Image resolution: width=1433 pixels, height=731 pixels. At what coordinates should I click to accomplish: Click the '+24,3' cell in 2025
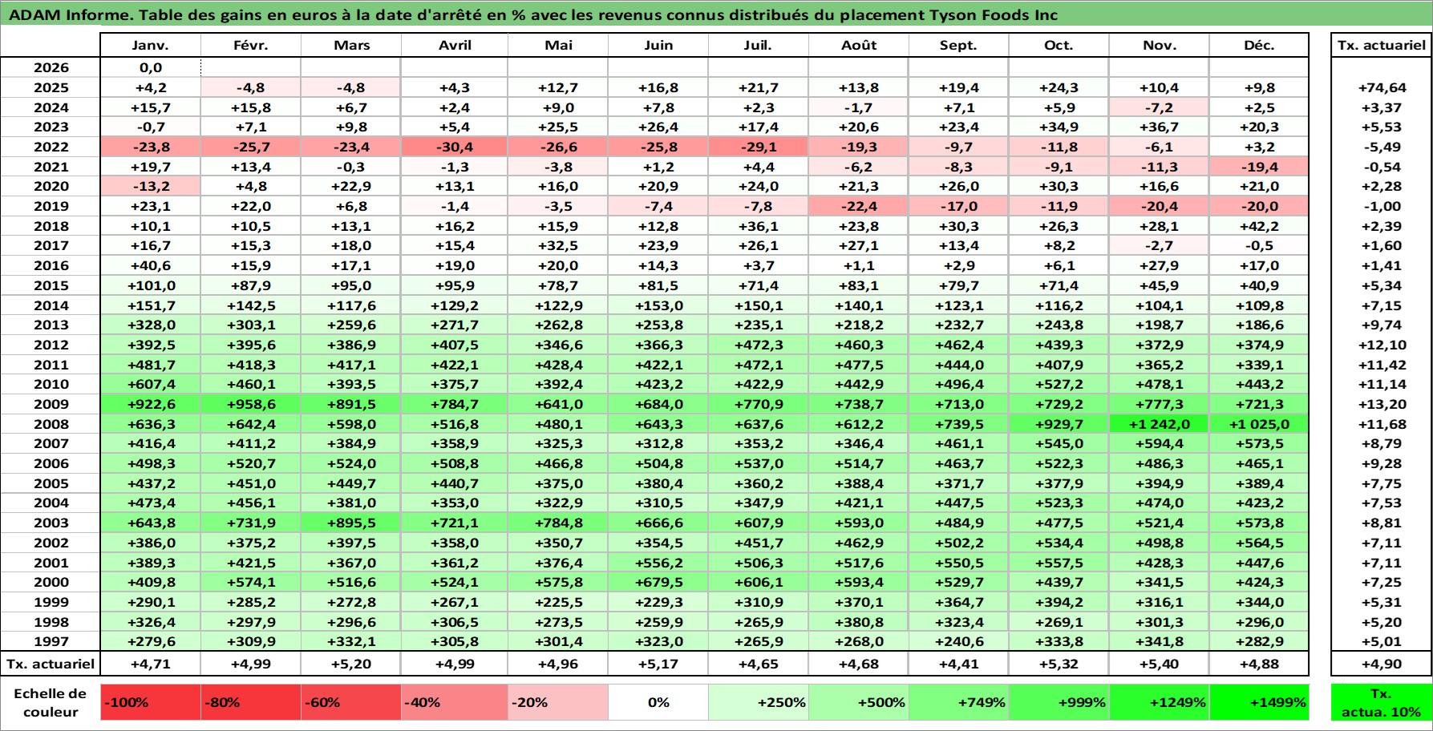click(1059, 87)
